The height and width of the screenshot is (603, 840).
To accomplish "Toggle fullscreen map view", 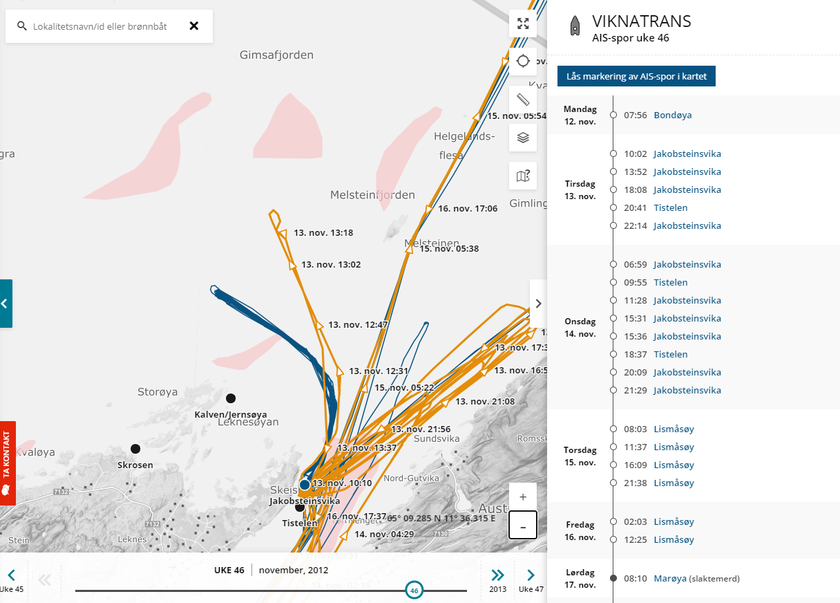I will [x=523, y=24].
